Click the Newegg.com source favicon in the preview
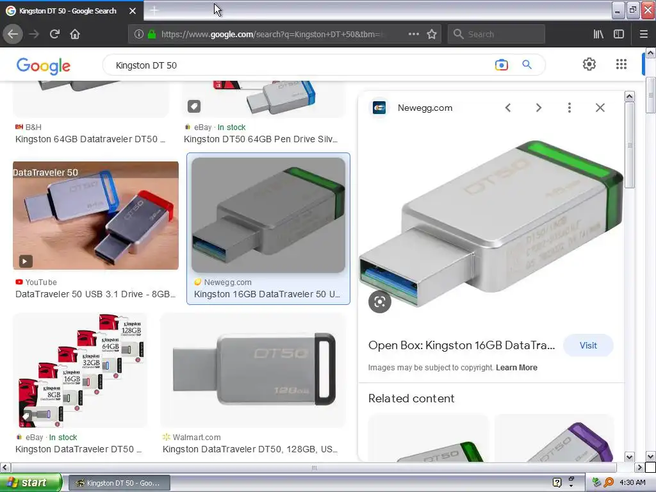Screen dimensions: 656x492 click(x=379, y=108)
